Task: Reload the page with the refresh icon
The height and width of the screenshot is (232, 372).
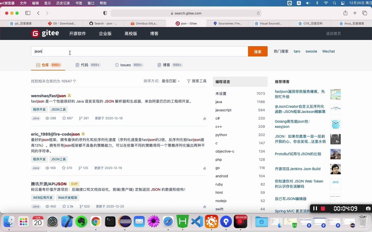Action: pyautogui.click(x=258, y=13)
